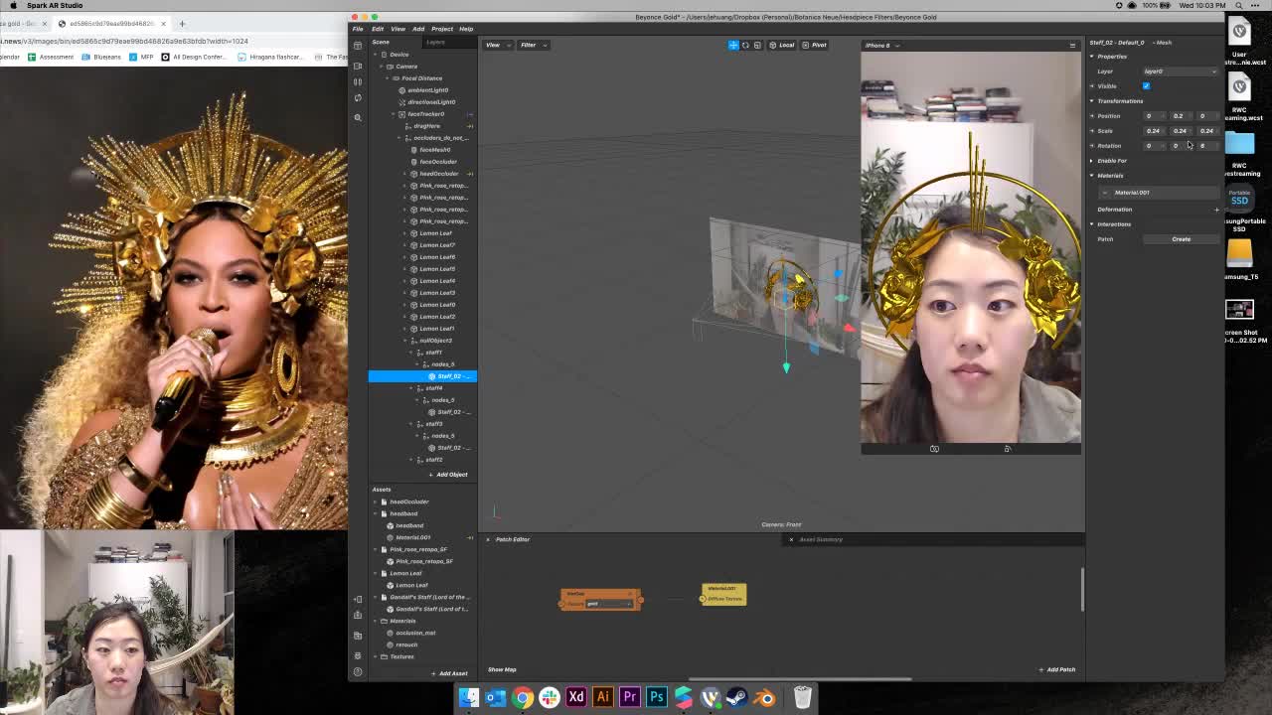Open Blender from the dock
Viewport: 1272px width, 715px height.
point(763,697)
